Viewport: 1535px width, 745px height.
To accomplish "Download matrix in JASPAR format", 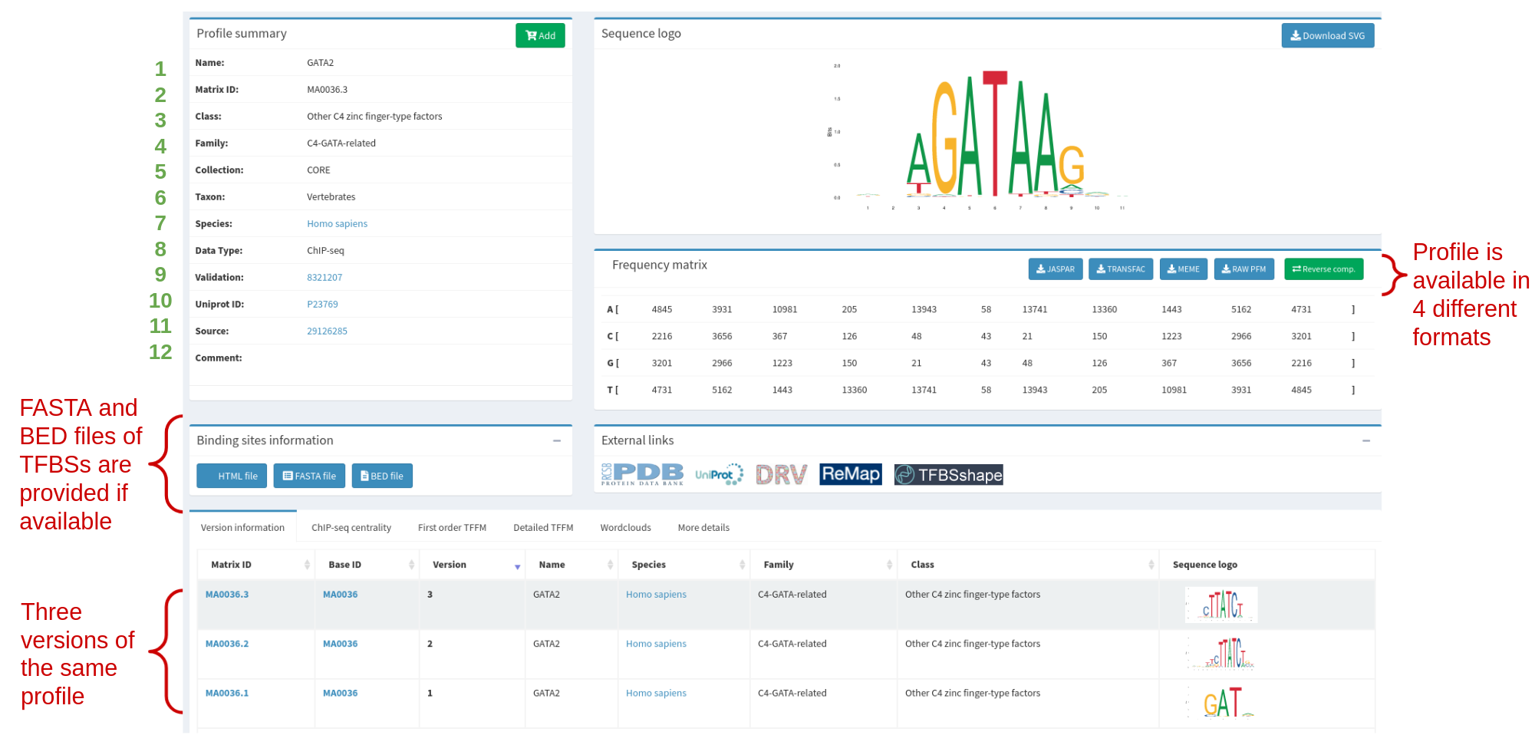I will (1055, 269).
